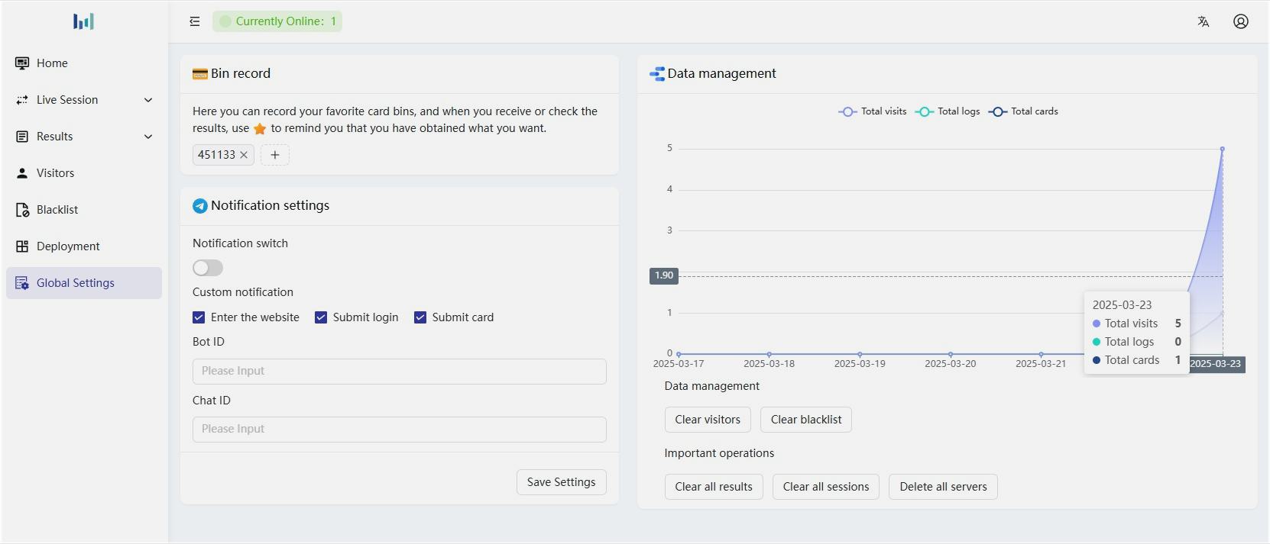This screenshot has width=1270, height=544.
Task: Click the chart peak point at value 5
Action: tap(1223, 149)
